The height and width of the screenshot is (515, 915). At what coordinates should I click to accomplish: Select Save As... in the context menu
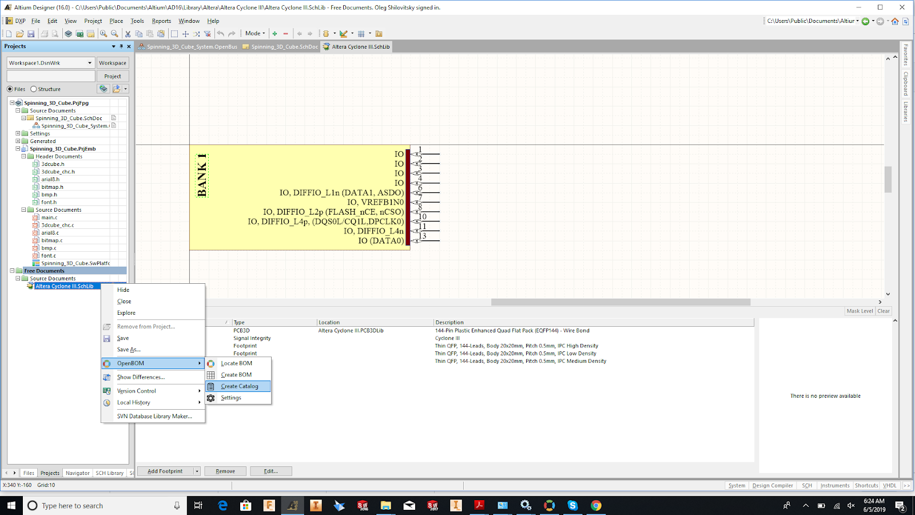(x=129, y=350)
